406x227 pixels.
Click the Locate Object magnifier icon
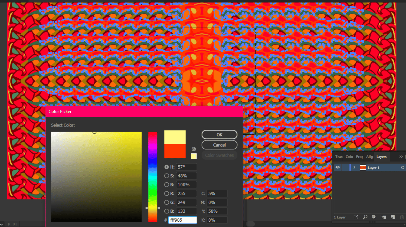tap(365, 217)
